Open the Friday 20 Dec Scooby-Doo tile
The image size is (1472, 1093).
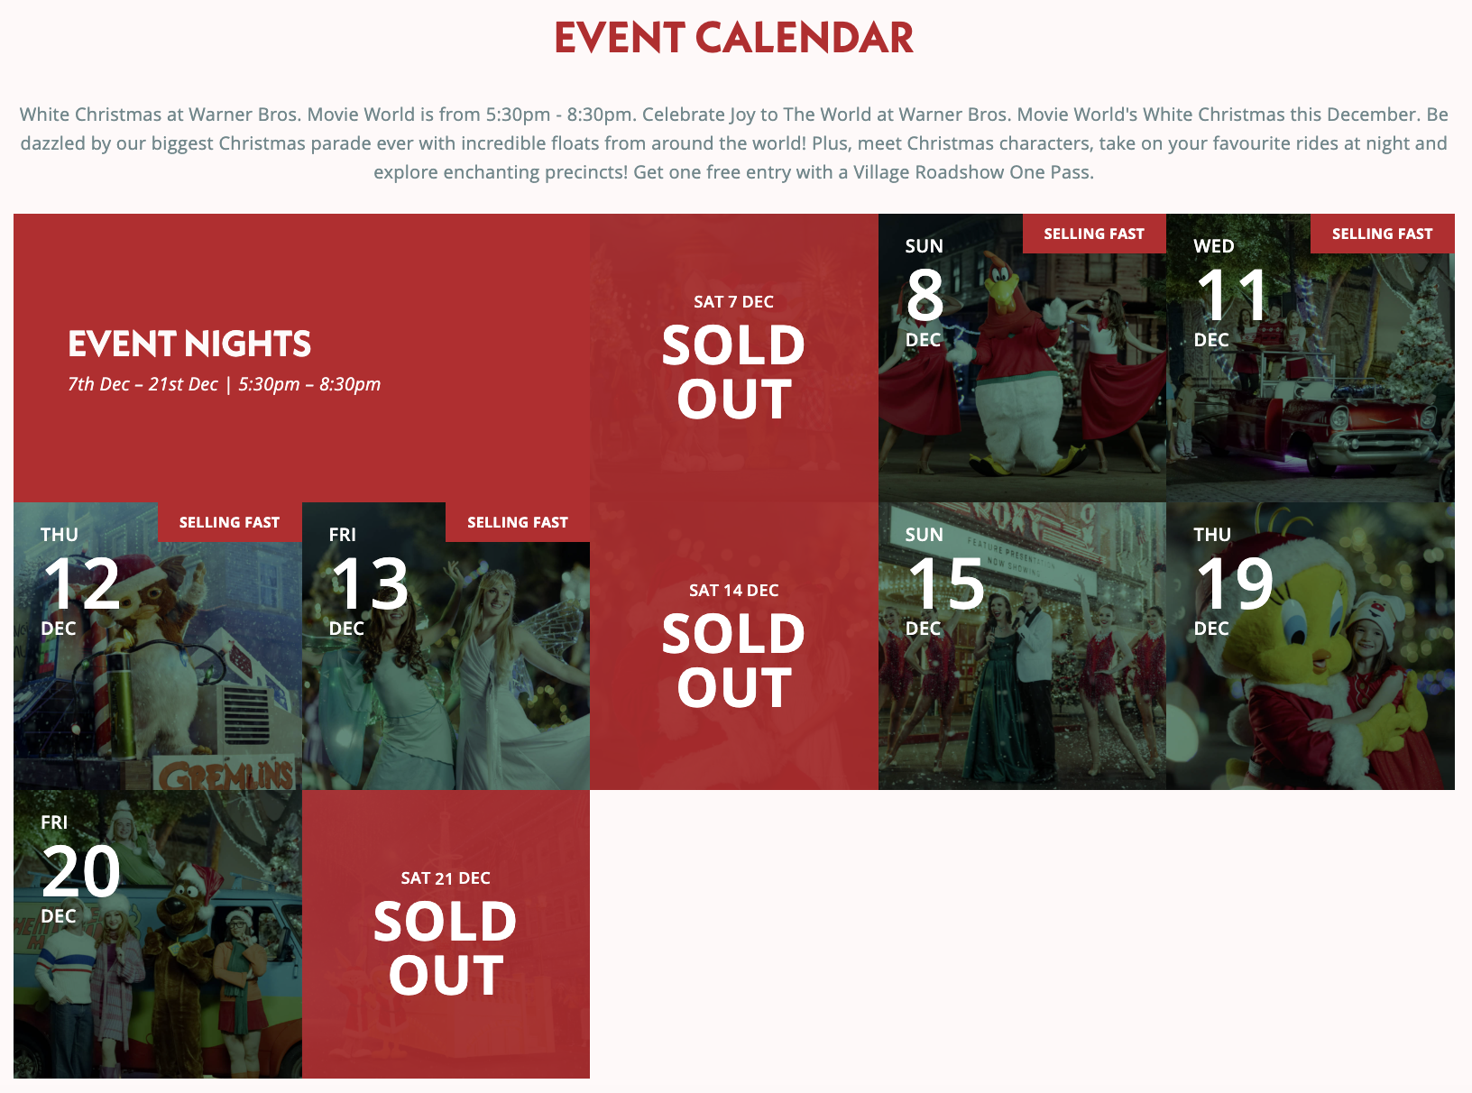pyautogui.click(x=158, y=934)
